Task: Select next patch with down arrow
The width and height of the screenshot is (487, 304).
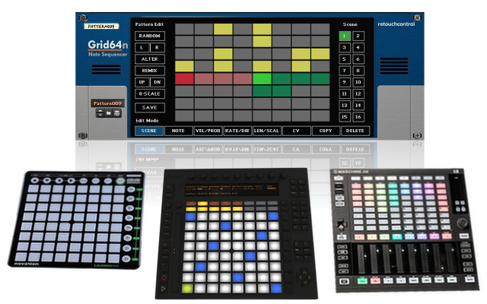Action: pos(100,115)
